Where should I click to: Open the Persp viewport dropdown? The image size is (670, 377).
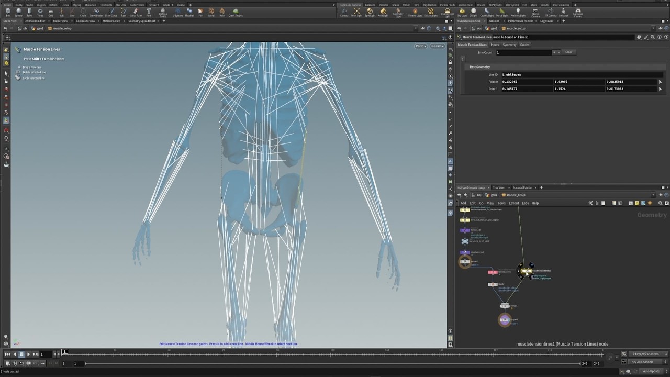coord(421,46)
